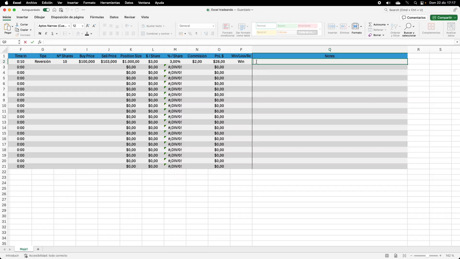Switch to the Fórmulas ribbon tab
Viewport: 460px width, 259px height.
coord(97,17)
